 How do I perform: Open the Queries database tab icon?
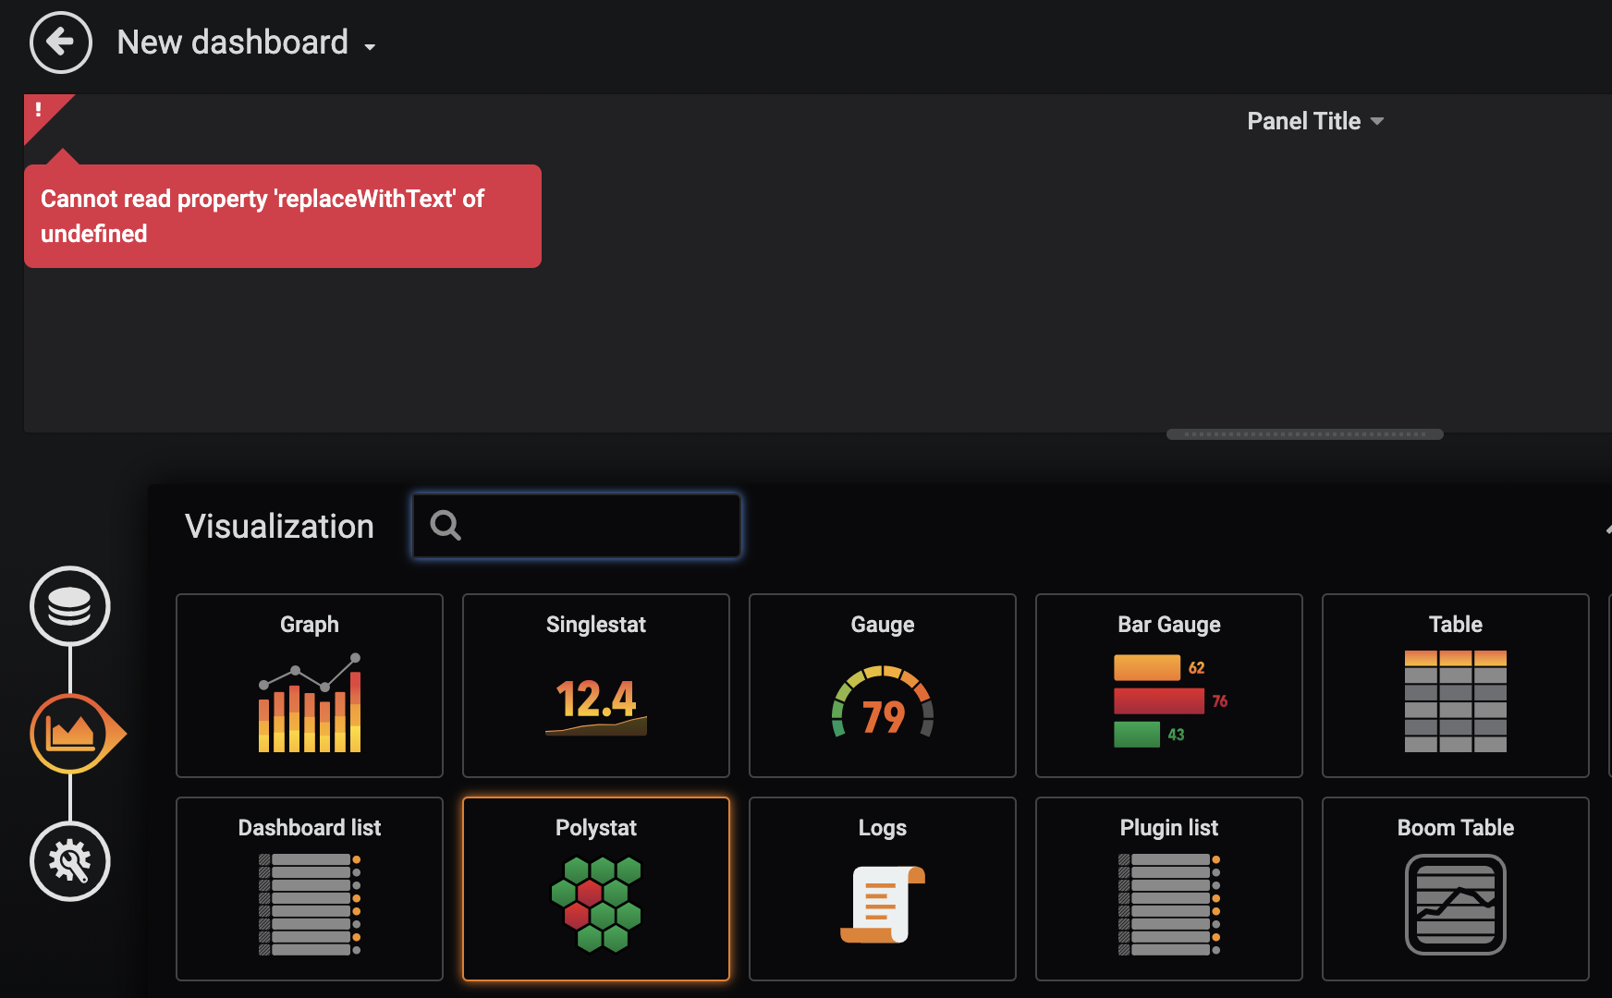[x=70, y=606]
